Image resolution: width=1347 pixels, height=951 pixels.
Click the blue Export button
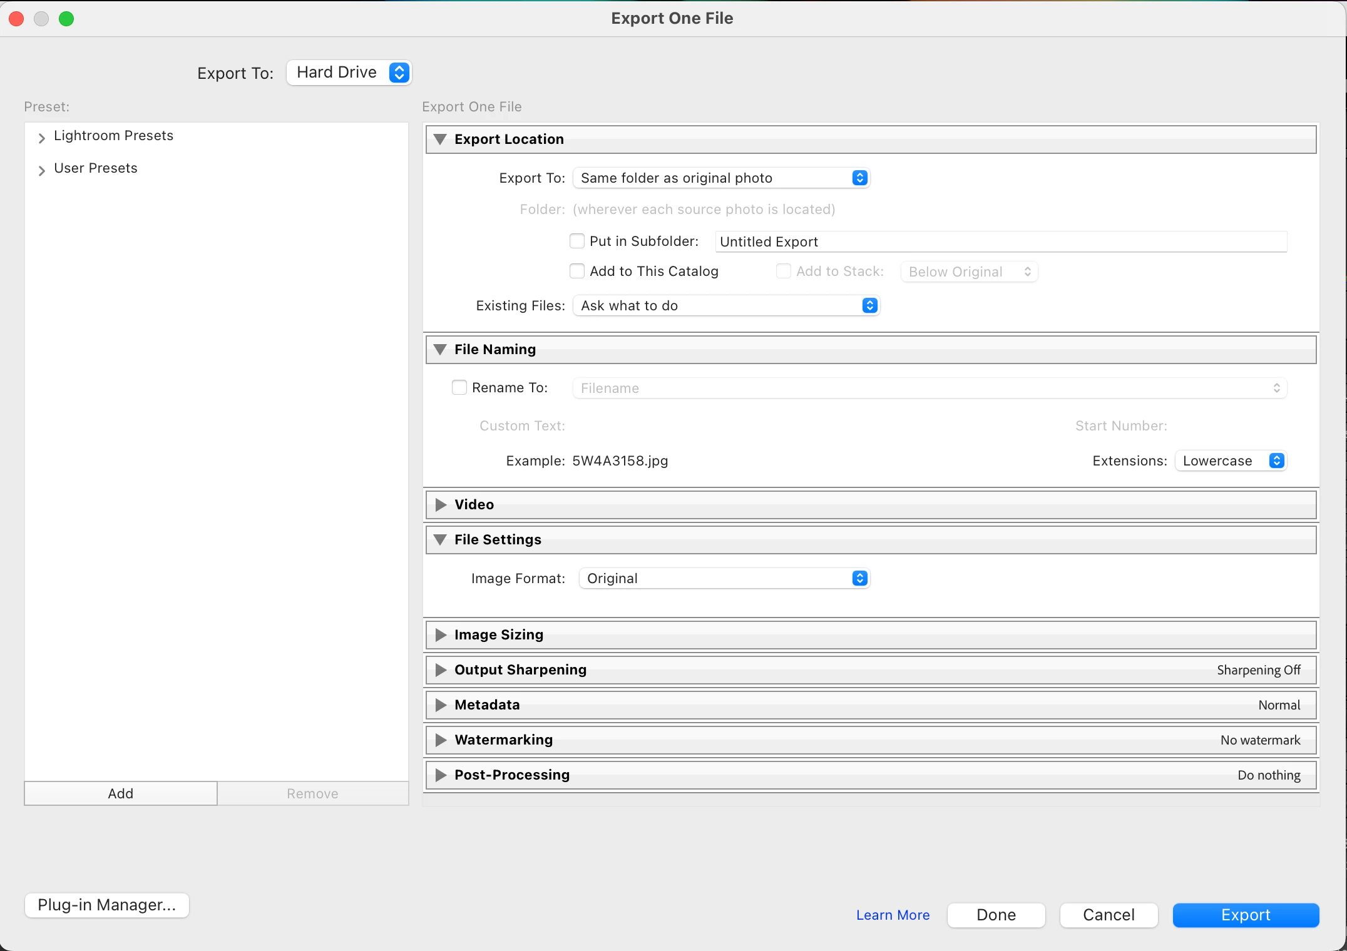click(1246, 915)
